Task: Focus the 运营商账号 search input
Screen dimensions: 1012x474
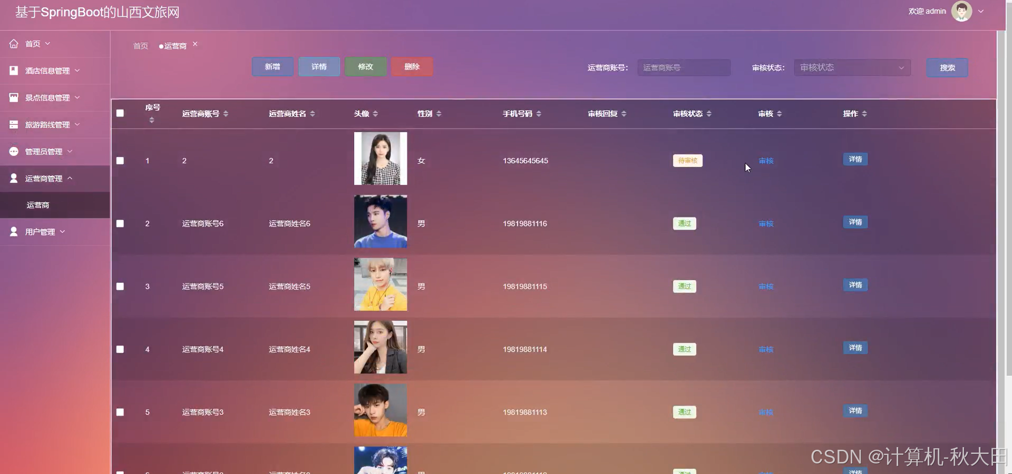Action: coord(684,67)
